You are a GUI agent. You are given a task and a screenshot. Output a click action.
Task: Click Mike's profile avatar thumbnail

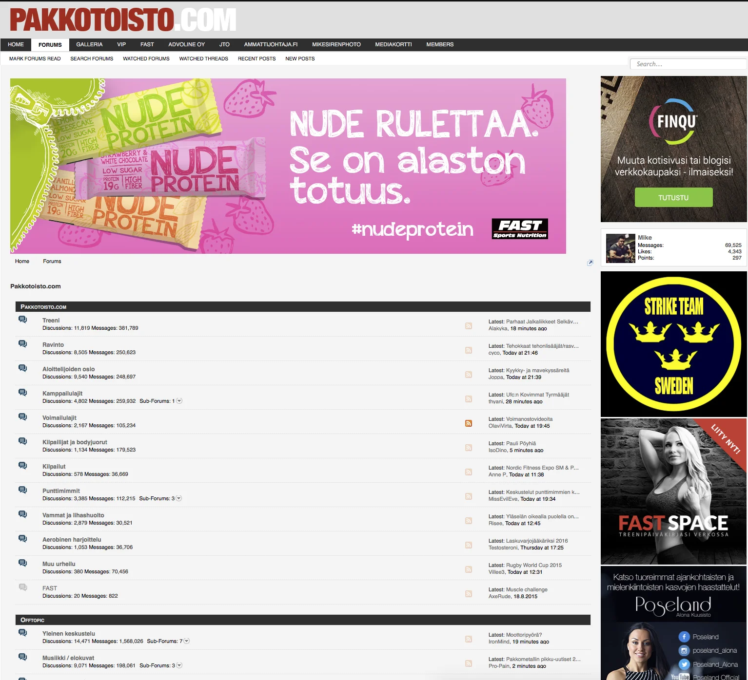click(x=620, y=248)
